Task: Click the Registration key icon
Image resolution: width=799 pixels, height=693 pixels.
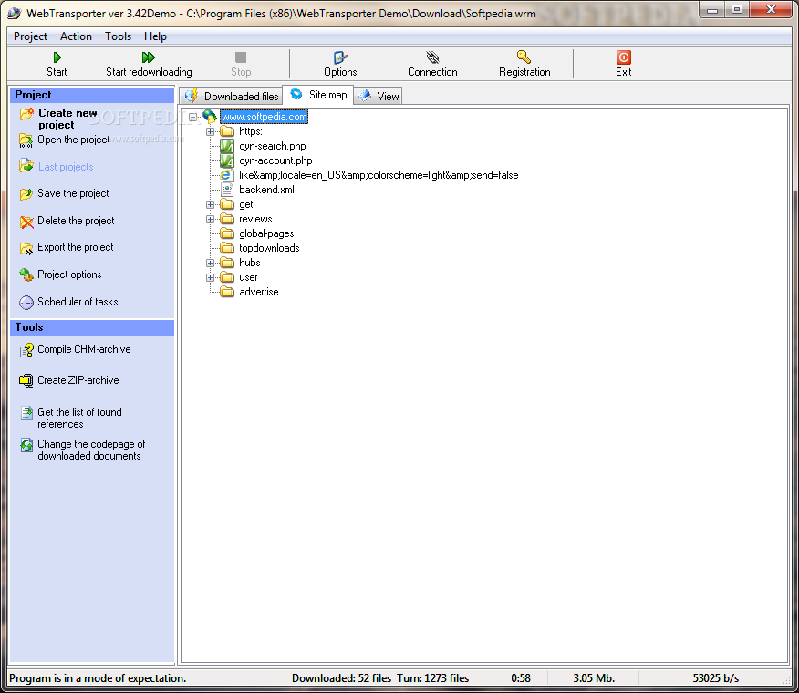Action: click(x=524, y=57)
